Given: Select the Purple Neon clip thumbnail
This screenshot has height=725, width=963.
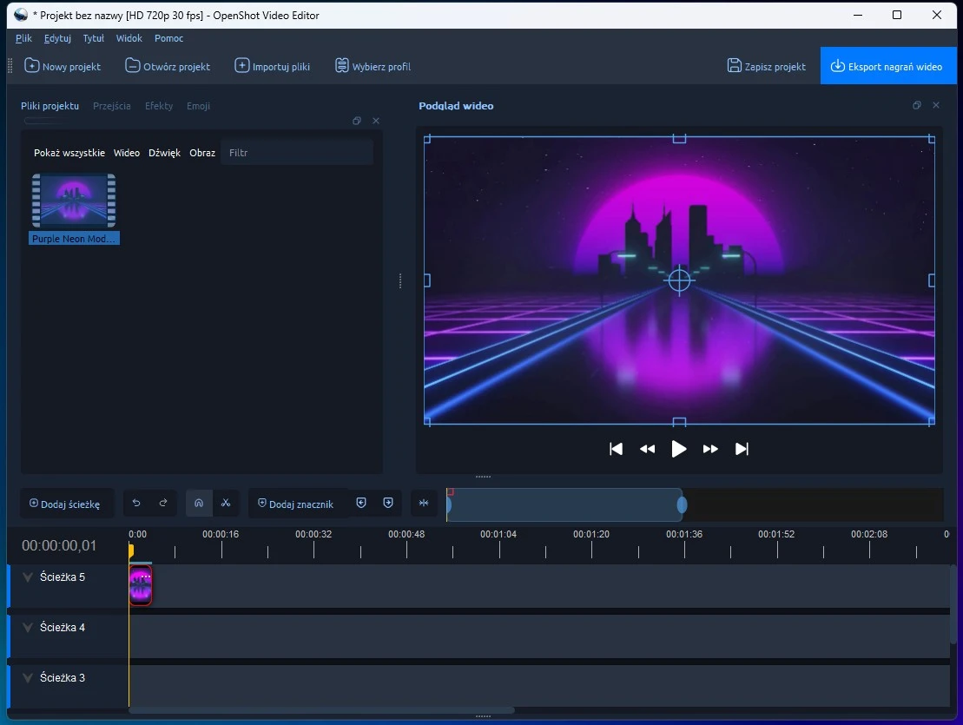Looking at the screenshot, I should click(73, 201).
